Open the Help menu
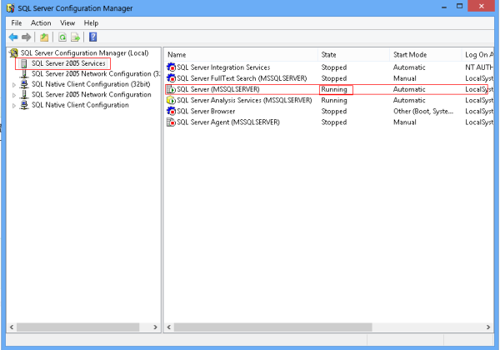The image size is (500, 350). [x=91, y=23]
